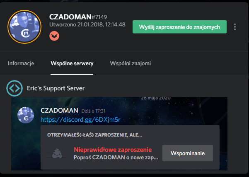Click the HypeSquad Bravery badge icon
The width and height of the screenshot is (249, 177).
point(54,36)
